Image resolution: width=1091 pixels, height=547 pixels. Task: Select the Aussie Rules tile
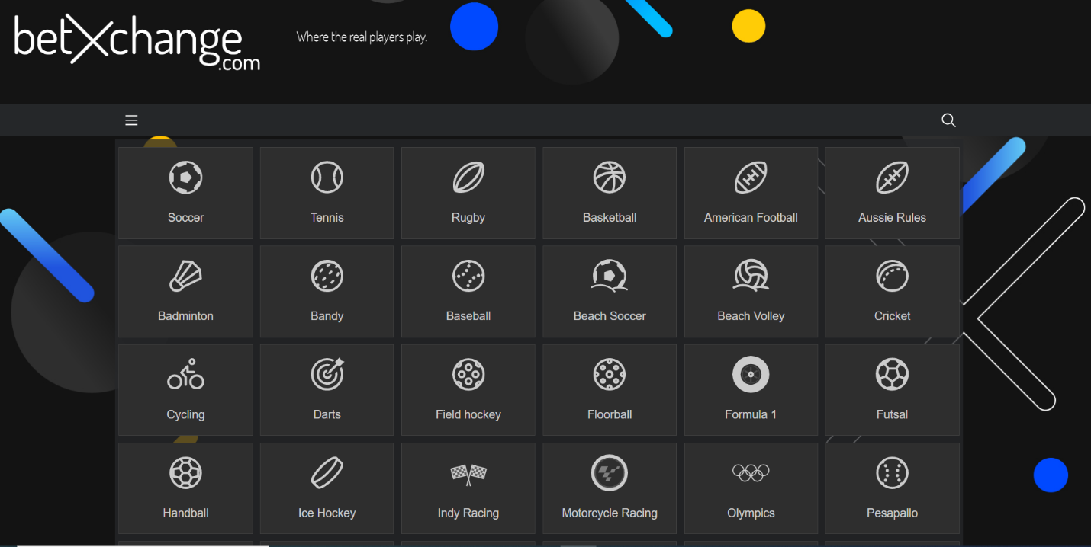892,194
